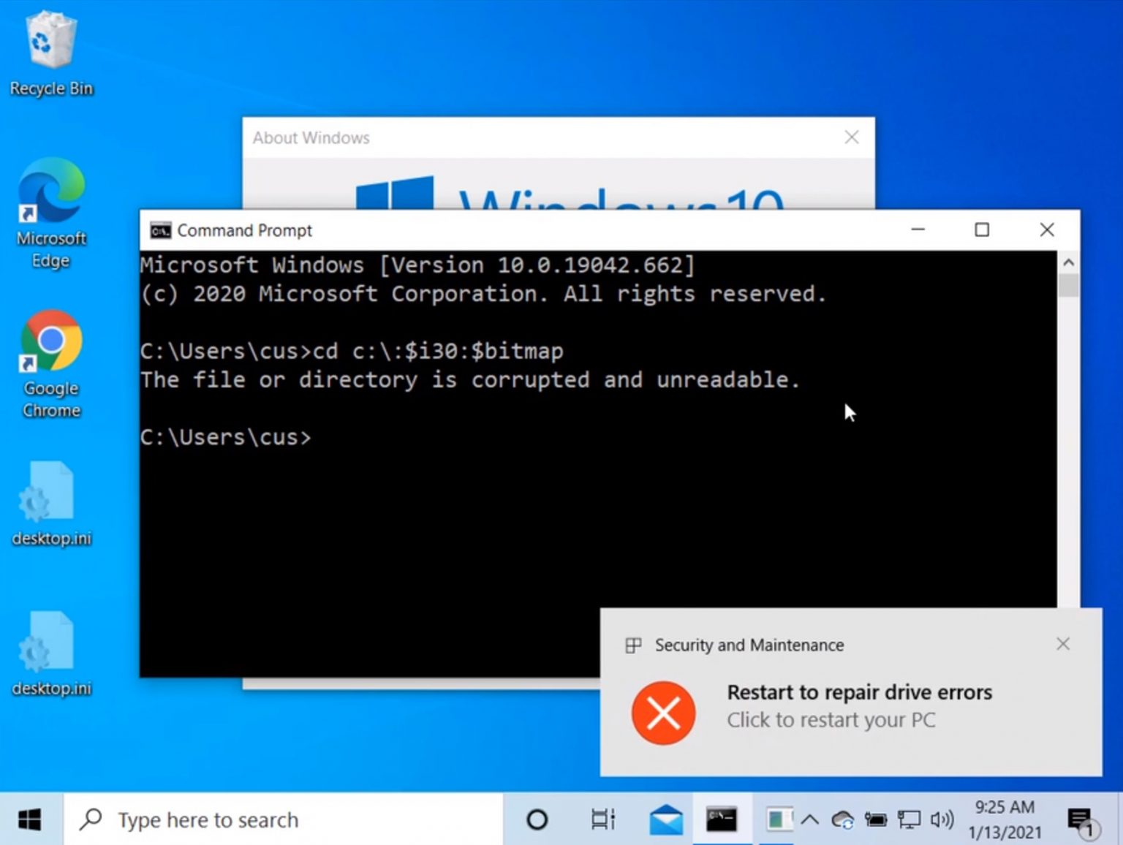This screenshot has width=1123, height=845.
Task: Launch the Mail app from taskbar
Action: click(x=665, y=819)
